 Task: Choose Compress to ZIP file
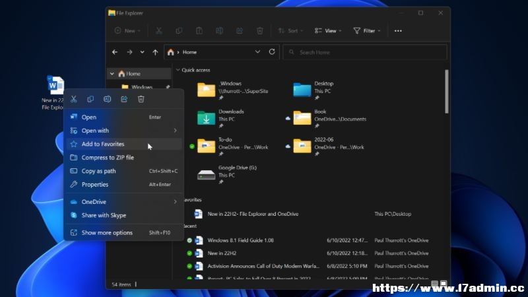pos(123,158)
